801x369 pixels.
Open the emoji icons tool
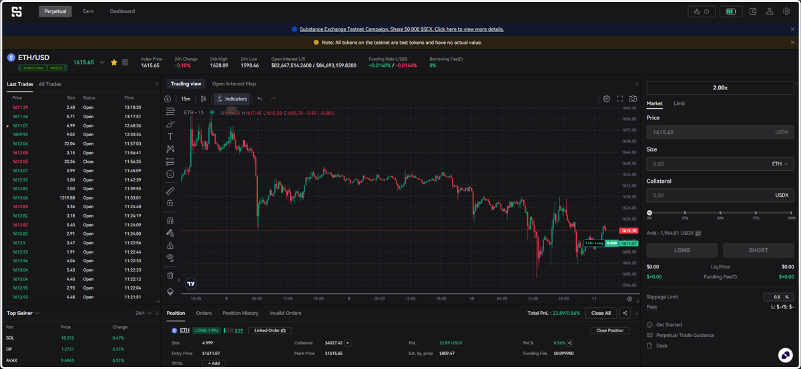[x=170, y=174]
